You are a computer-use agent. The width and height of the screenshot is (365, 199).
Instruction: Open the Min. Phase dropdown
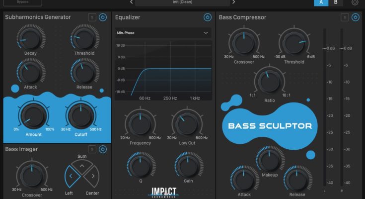pyautogui.click(x=163, y=33)
